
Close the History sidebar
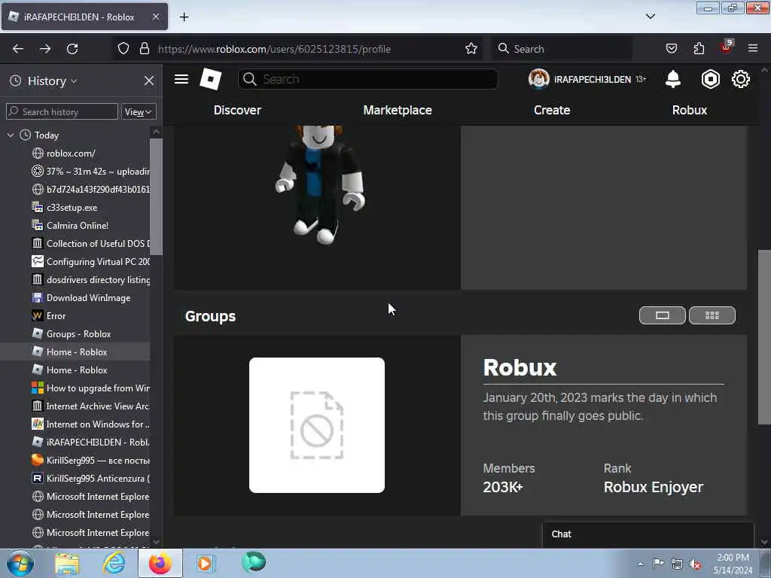point(148,81)
